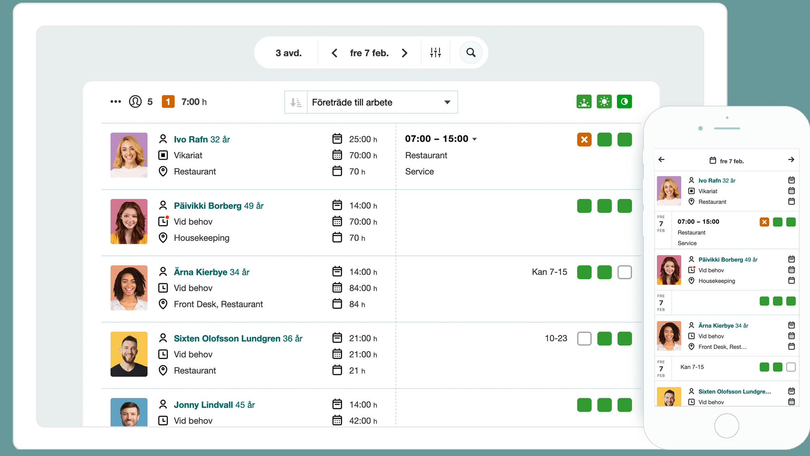This screenshot has width=810, height=456.
Task: Tap the Kan 7-15 text on the phone
Action: click(x=692, y=367)
